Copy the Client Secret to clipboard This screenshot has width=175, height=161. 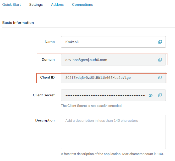[160, 95]
